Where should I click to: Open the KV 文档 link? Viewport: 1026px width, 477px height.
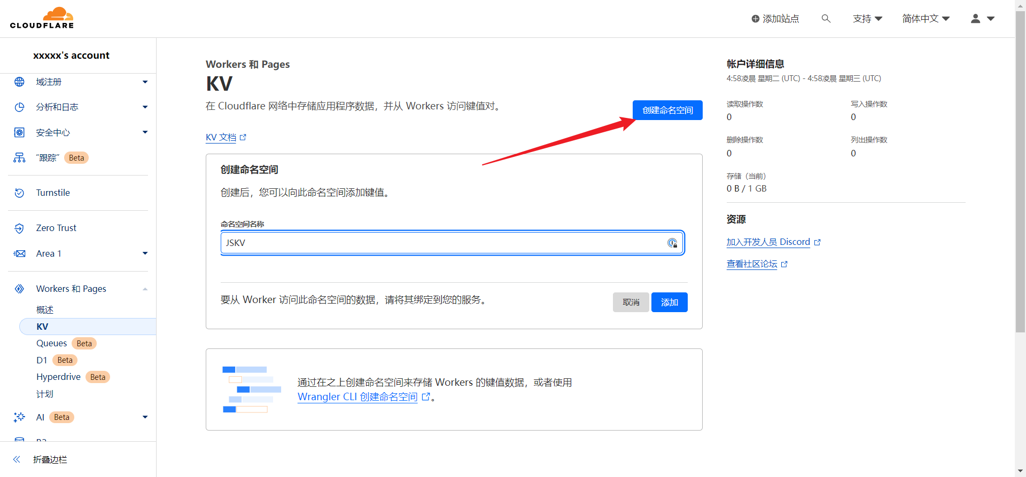coord(221,137)
